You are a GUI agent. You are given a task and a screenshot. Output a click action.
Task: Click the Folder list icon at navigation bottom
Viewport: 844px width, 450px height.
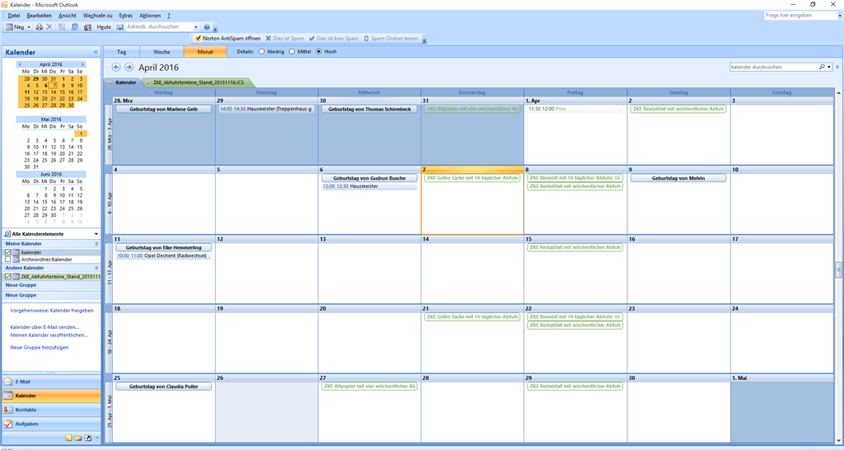click(78, 438)
